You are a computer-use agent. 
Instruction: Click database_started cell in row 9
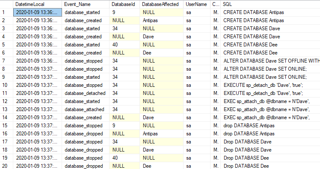(x=86, y=77)
